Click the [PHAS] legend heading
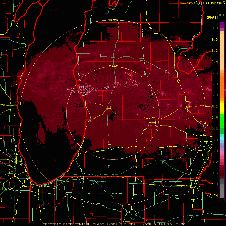The image size is (226, 226). pos(212,17)
